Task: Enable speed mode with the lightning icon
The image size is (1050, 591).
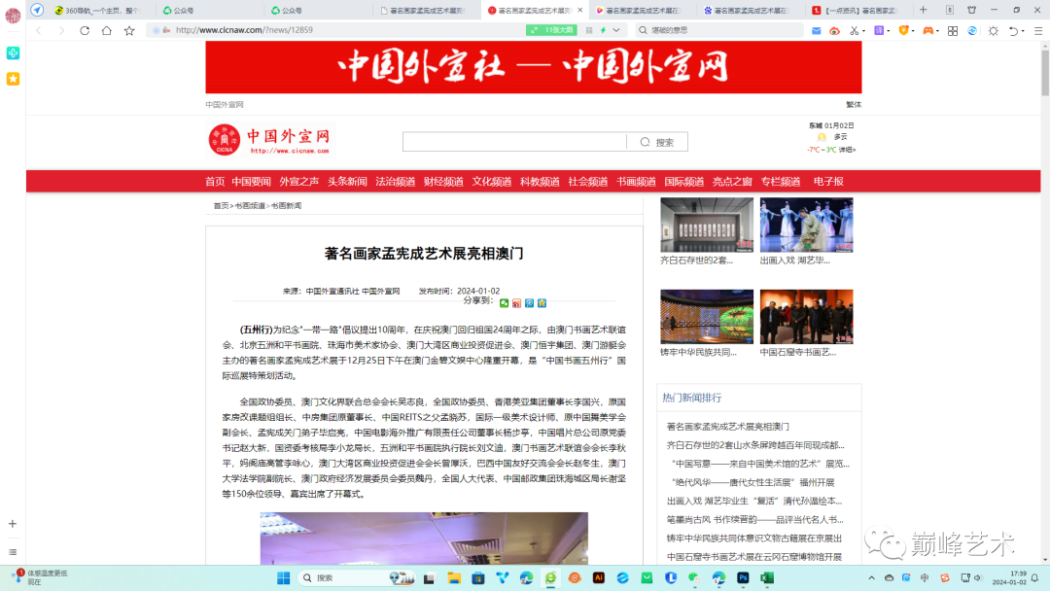Action: click(604, 30)
